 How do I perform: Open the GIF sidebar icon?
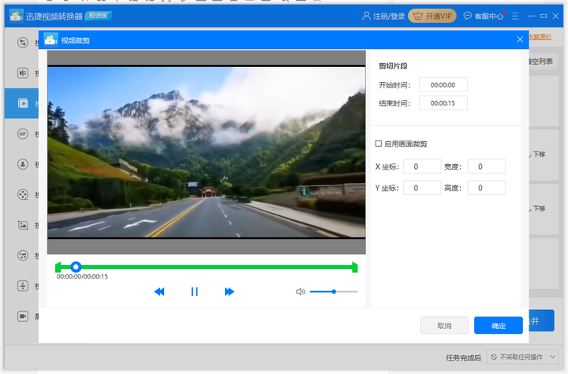[23, 133]
